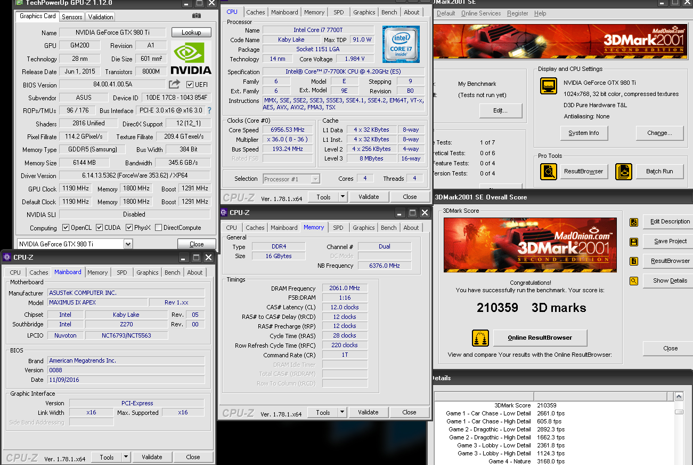
Task: Click the Close button in GPU-Z
Action: (x=197, y=244)
